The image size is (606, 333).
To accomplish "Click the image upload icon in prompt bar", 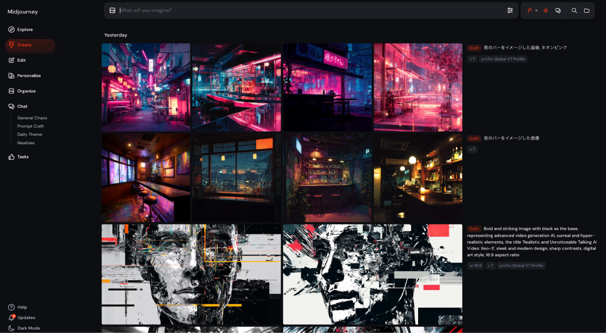I will pos(112,11).
